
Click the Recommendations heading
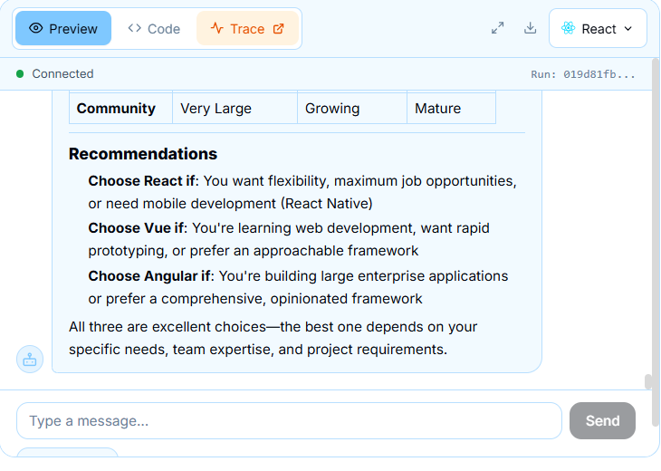[143, 154]
